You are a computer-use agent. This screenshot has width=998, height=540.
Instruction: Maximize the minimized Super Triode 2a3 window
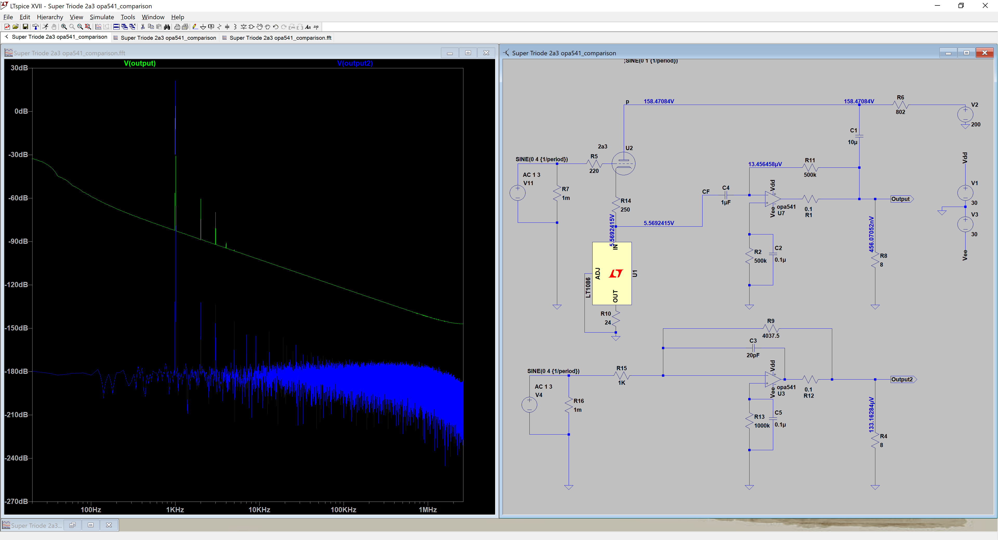91,525
